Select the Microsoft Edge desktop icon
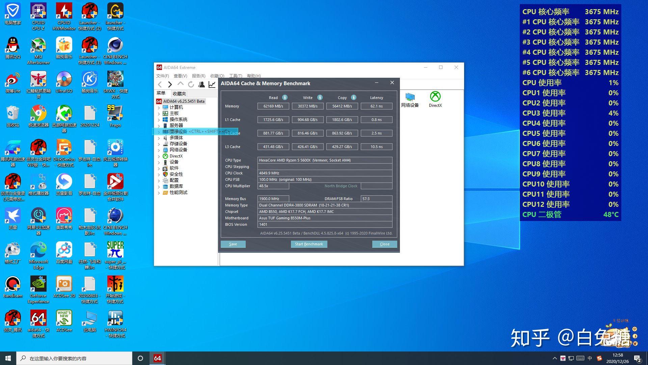The image size is (648, 365). [38, 255]
